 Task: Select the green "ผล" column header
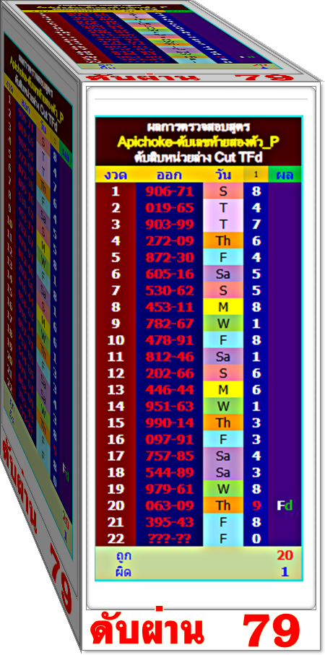(285, 175)
